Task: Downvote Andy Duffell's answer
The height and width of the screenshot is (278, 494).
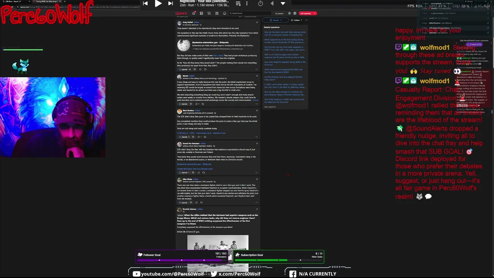Action: click(x=195, y=69)
